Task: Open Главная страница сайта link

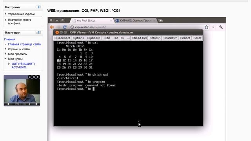Action: 24,44
